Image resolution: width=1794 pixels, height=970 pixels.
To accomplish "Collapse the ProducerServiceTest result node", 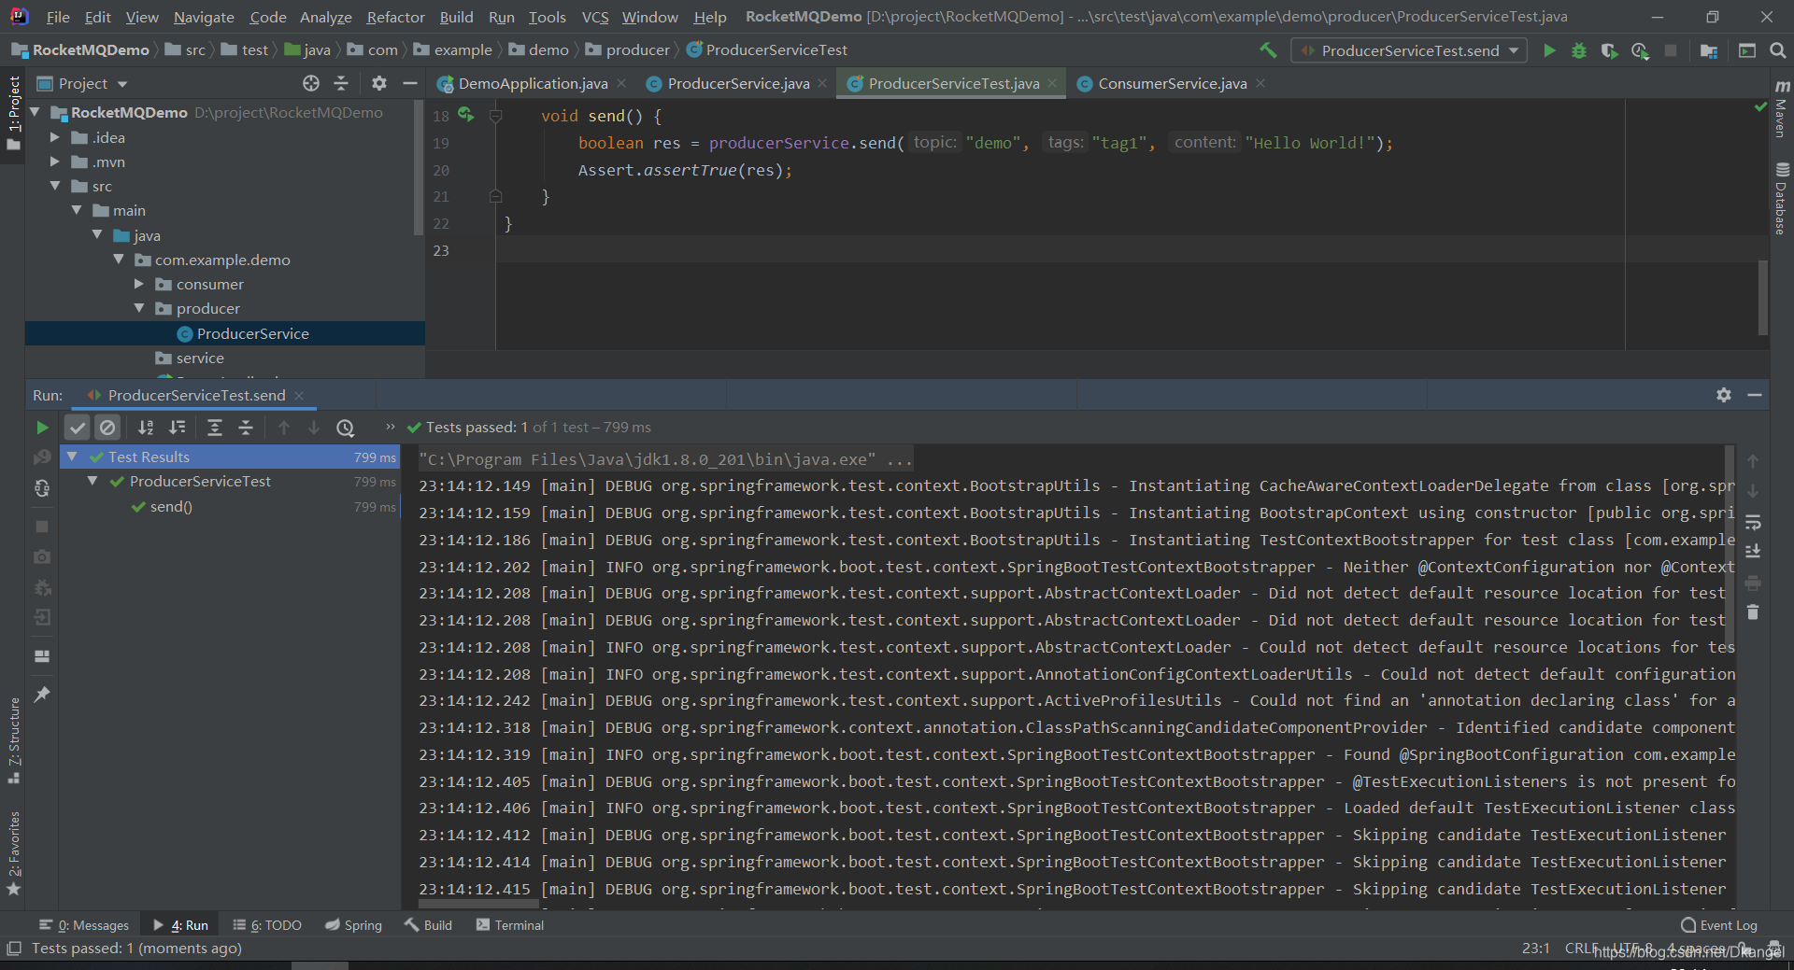I will pyautogui.click(x=93, y=481).
